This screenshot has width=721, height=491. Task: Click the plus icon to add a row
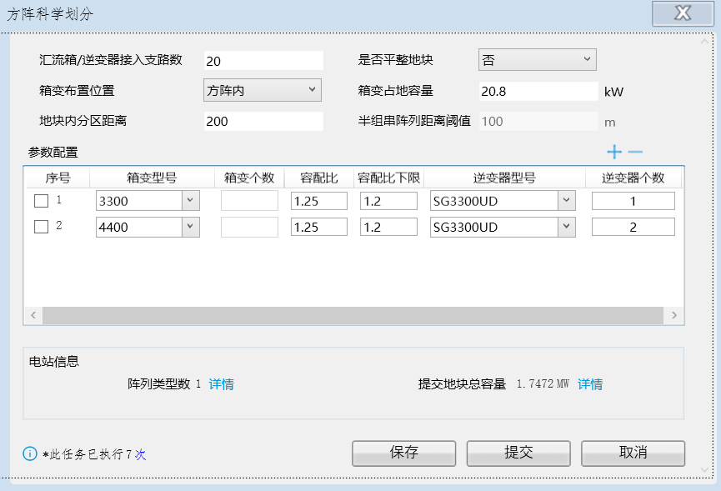coord(614,152)
